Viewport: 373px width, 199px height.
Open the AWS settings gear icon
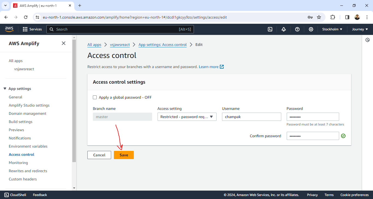[311, 29]
